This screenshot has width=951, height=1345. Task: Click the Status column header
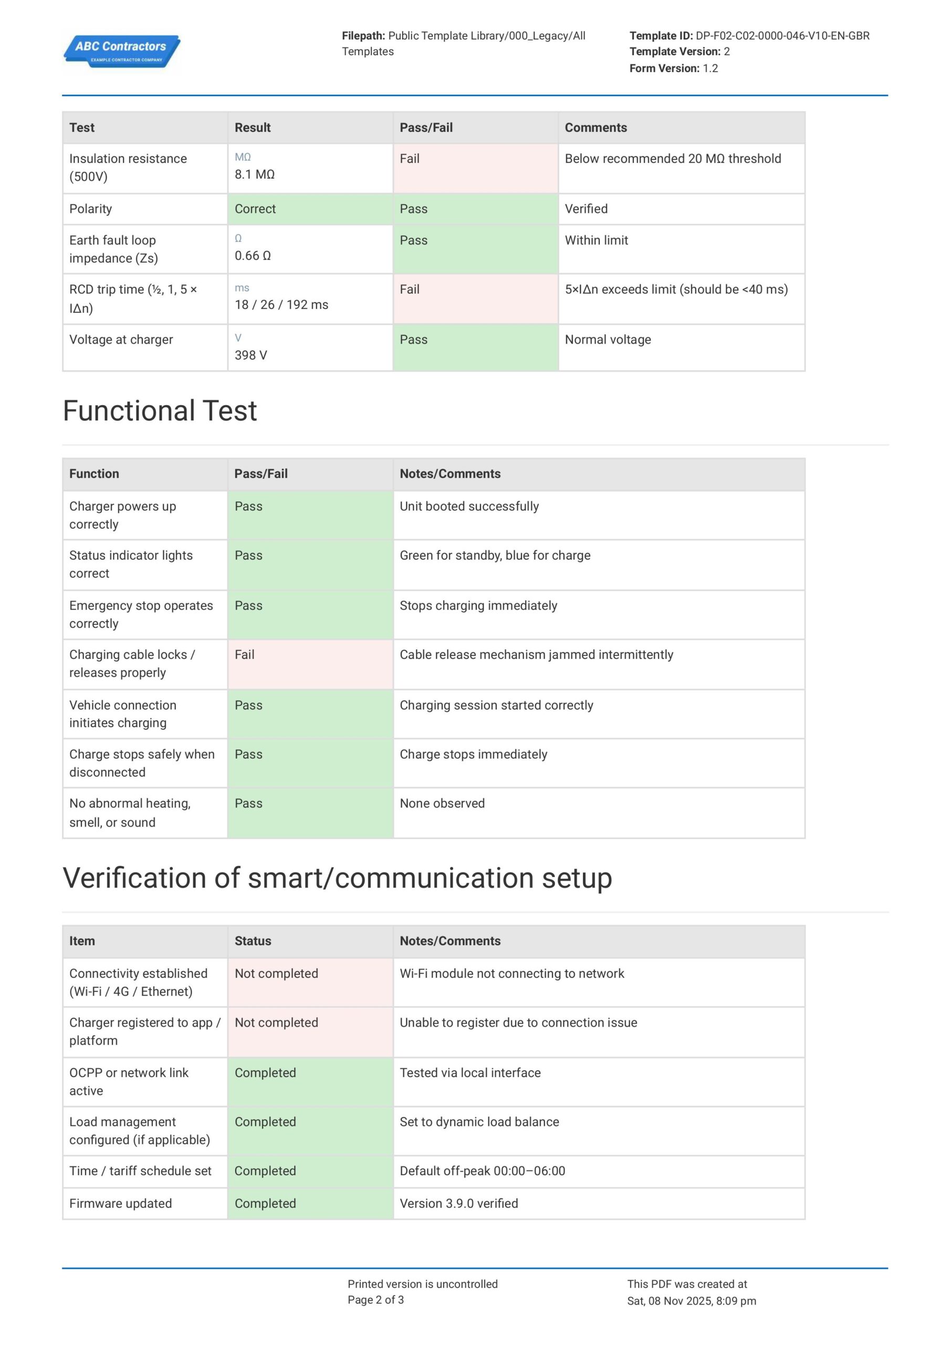coord(253,941)
